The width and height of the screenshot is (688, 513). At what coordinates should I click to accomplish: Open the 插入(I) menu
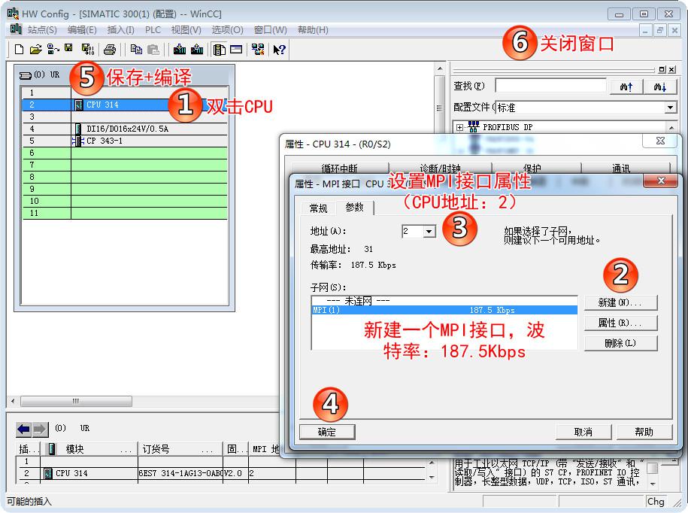click(120, 30)
